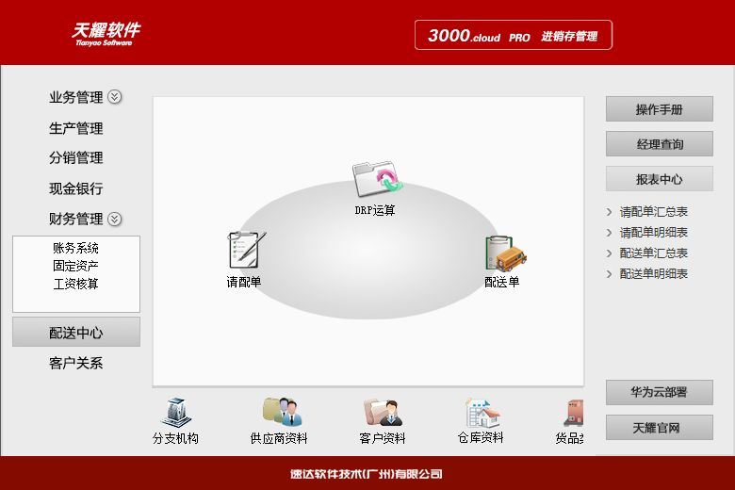Open the 仓库资料 warehouse icon
735x490 pixels.
click(x=482, y=413)
